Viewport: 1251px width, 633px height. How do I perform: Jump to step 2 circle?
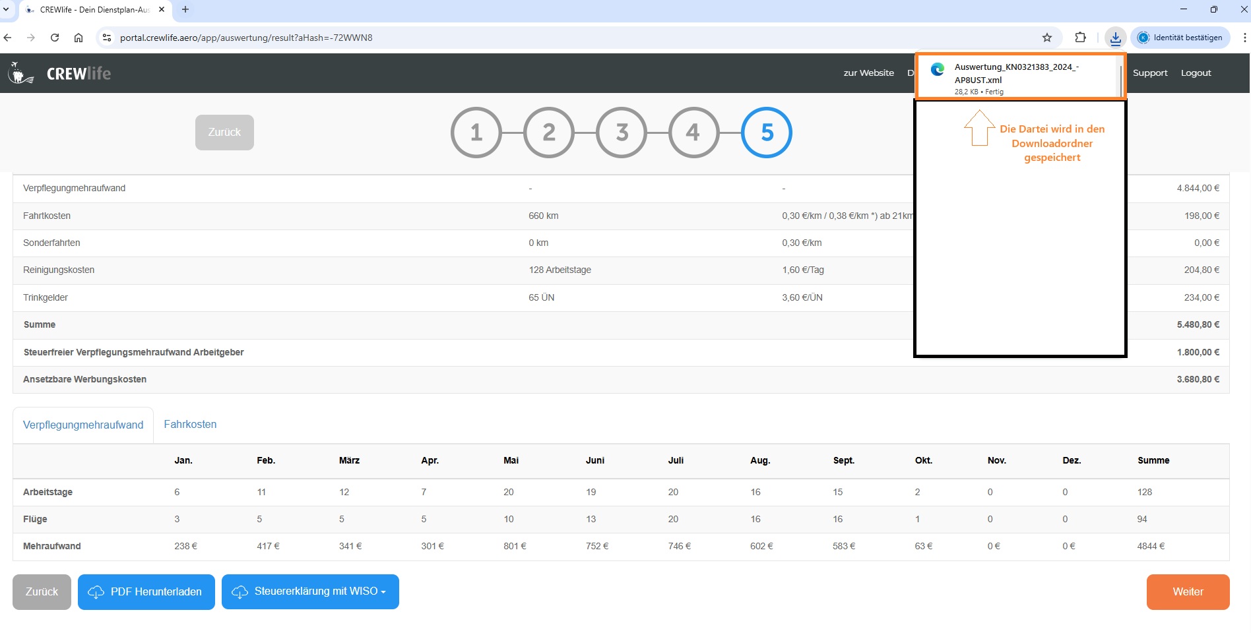coord(549,133)
